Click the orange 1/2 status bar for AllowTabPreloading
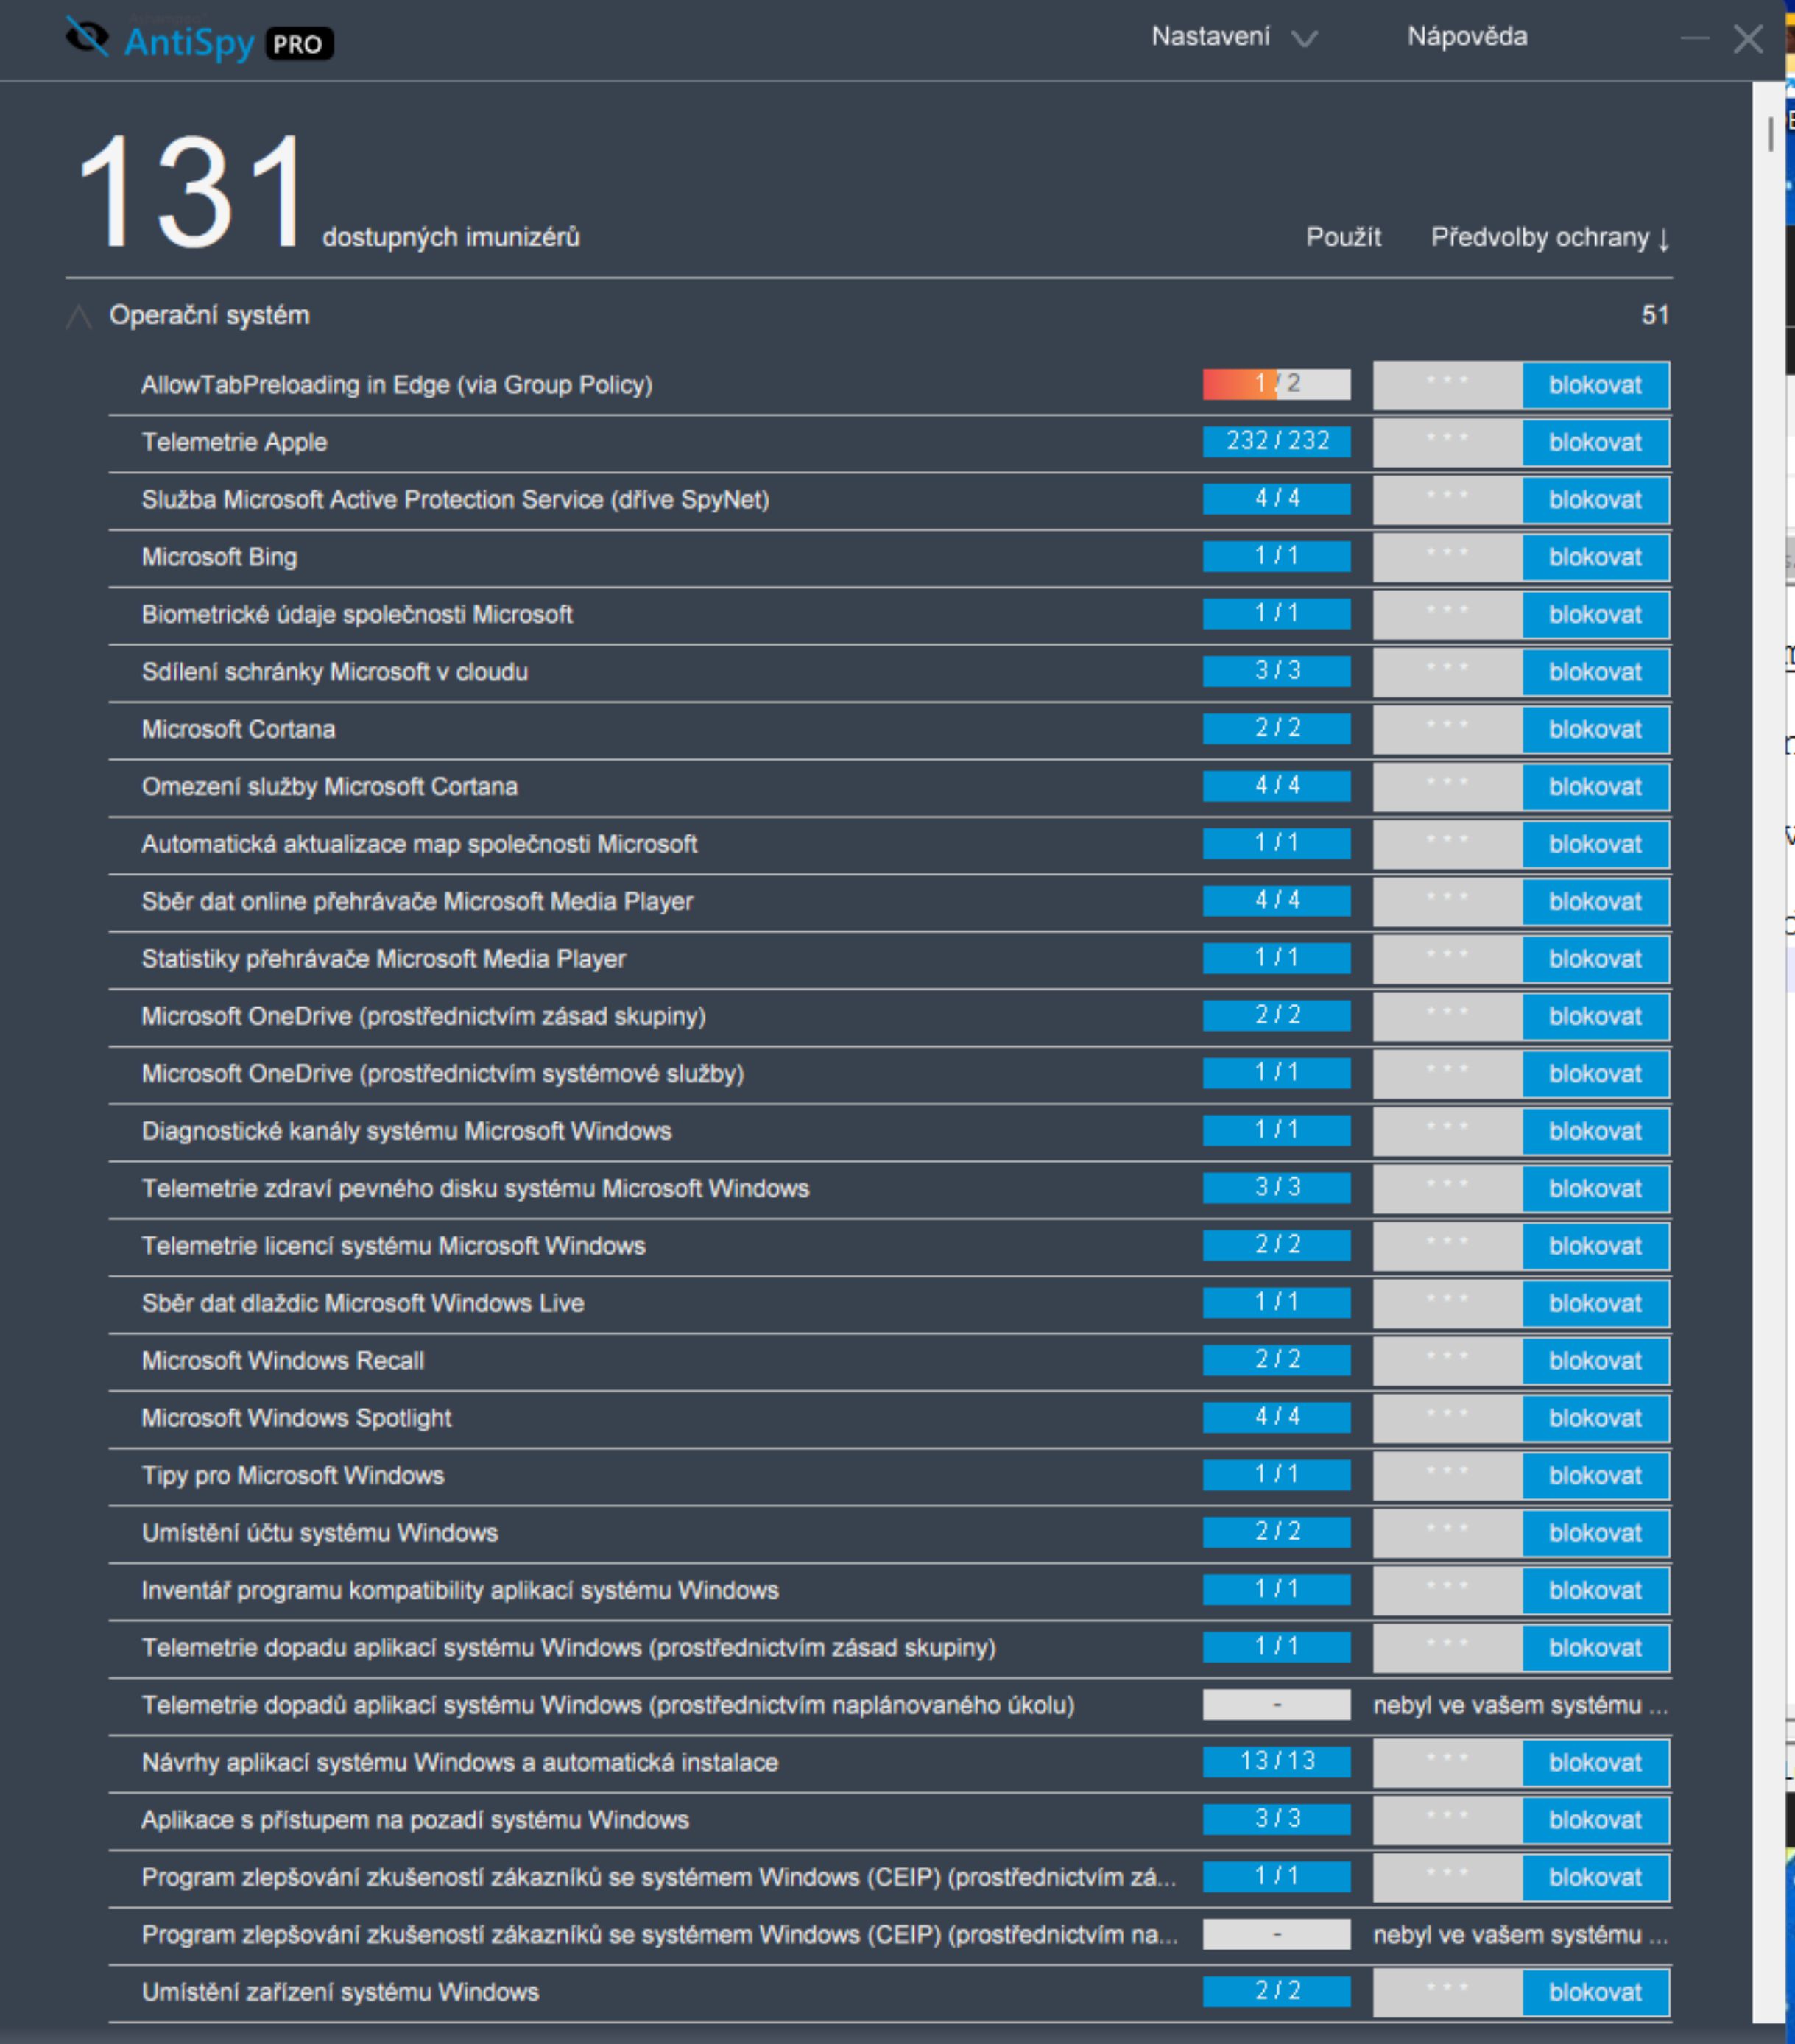1795x2044 pixels. coord(1276,384)
